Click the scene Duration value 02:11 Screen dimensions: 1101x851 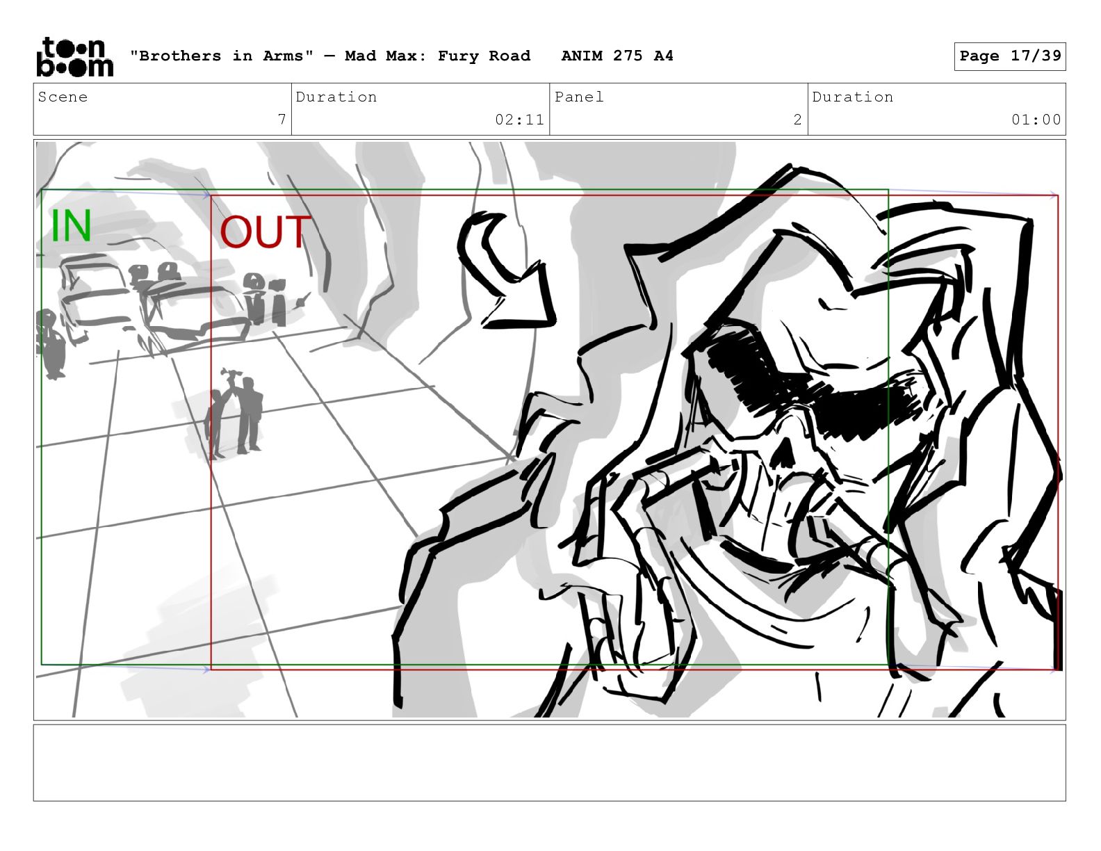point(519,120)
